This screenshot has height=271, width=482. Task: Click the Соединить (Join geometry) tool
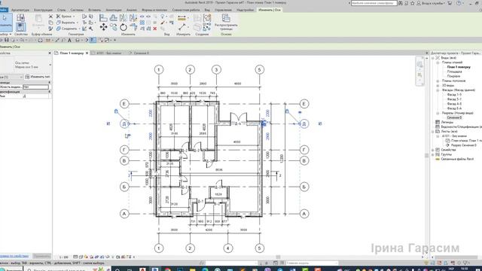tap(67, 29)
